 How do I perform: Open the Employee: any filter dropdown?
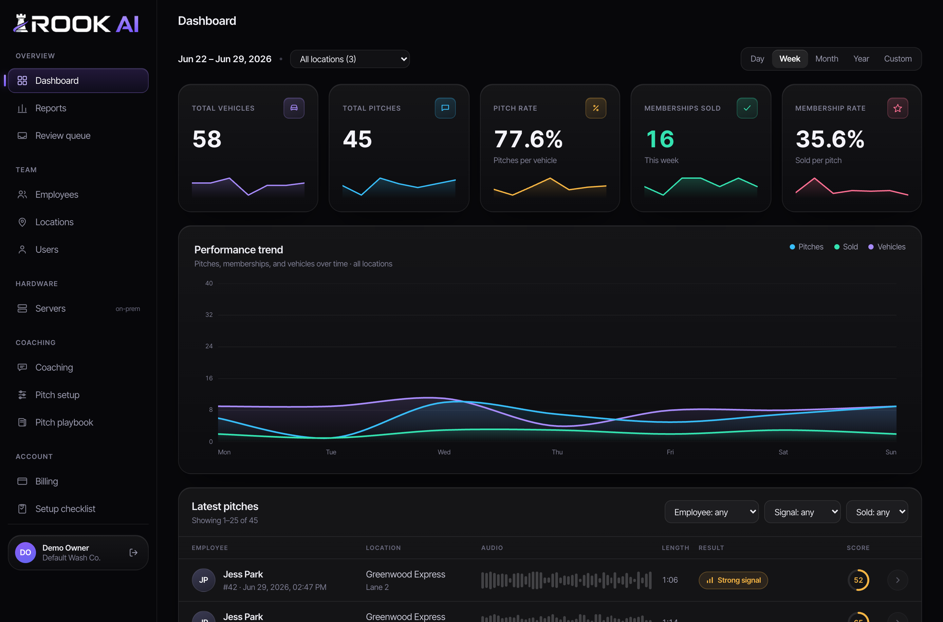coord(711,512)
